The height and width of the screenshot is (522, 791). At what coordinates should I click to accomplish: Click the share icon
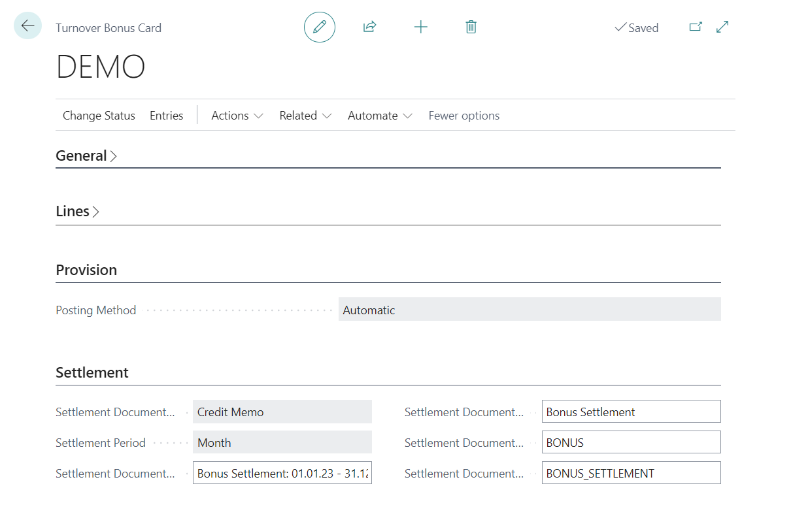click(369, 27)
